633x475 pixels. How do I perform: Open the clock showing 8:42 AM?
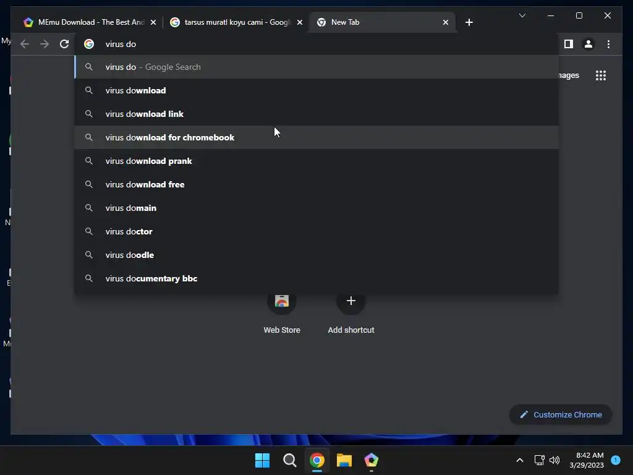coord(587,460)
